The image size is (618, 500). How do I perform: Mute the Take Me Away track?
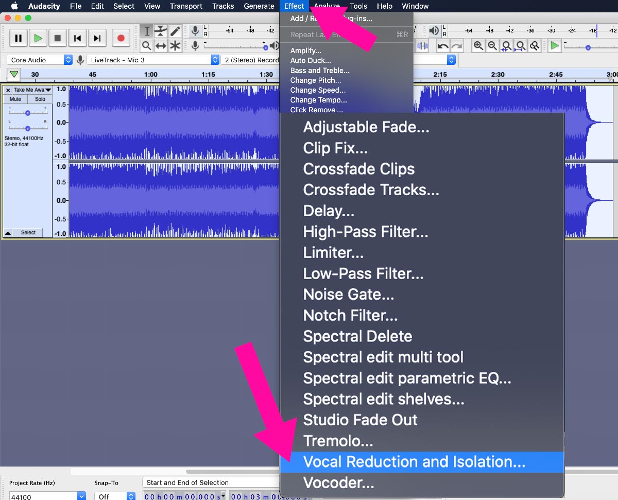(15, 99)
